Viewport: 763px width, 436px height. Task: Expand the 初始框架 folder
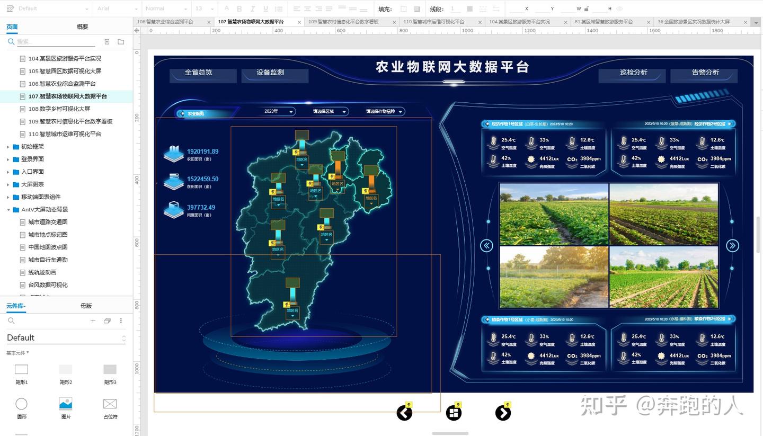point(8,147)
